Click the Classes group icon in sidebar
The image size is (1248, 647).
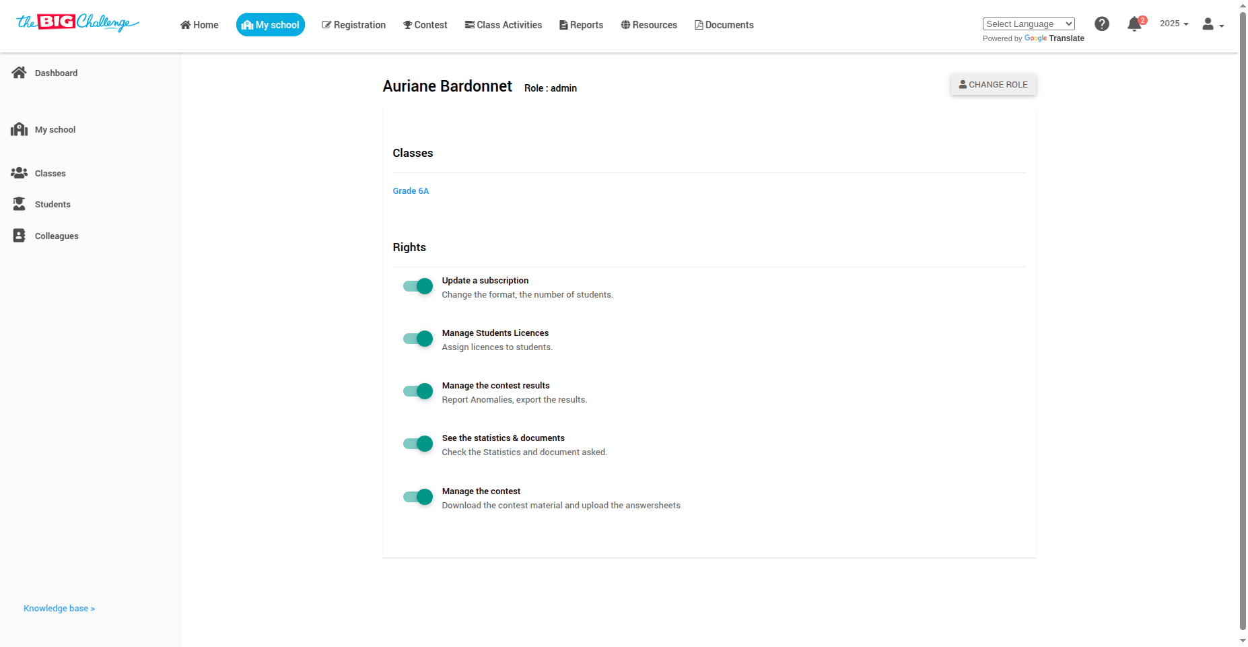[19, 173]
